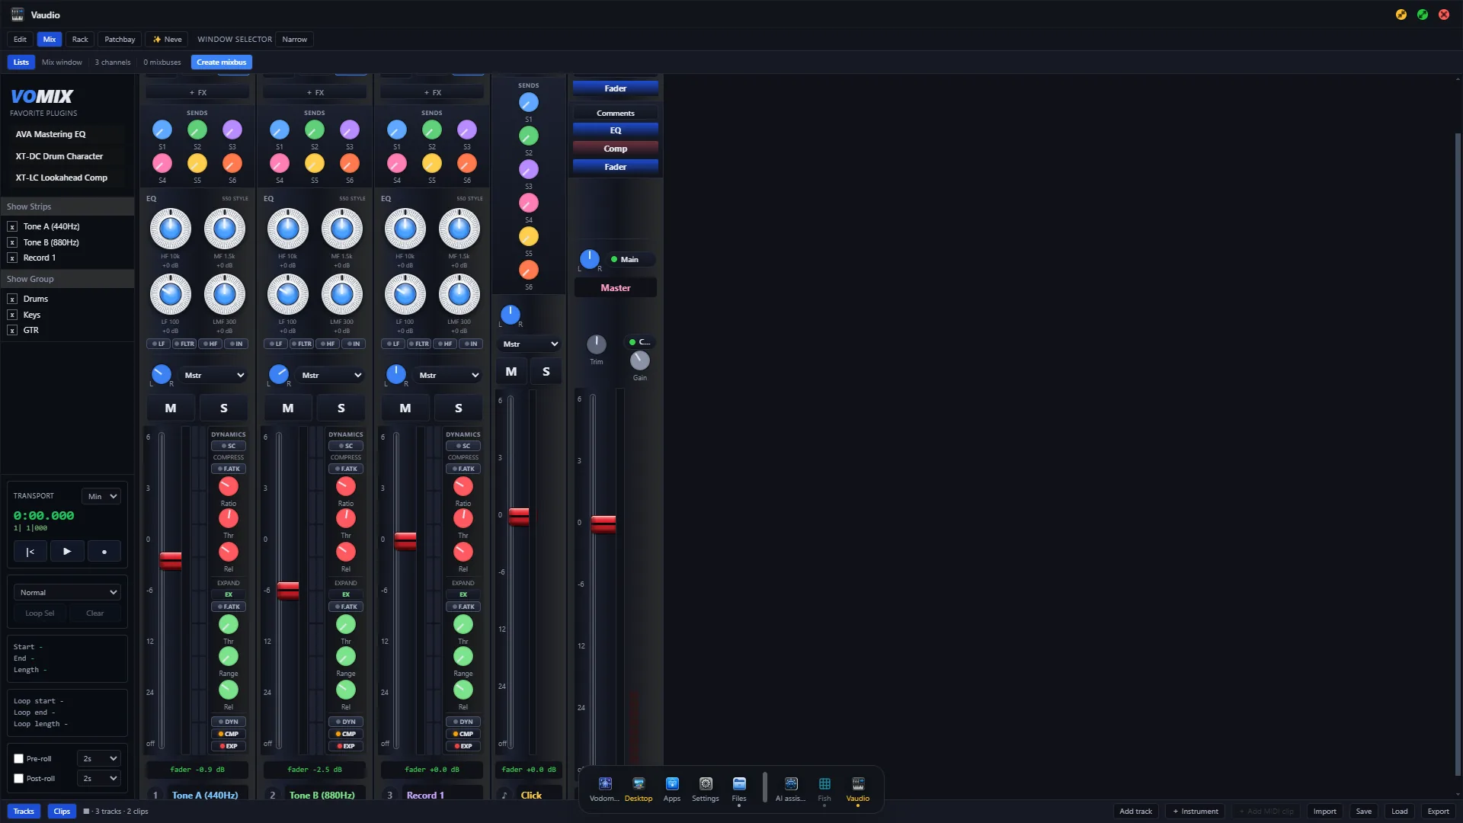Solo the Click strip
Image resolution: width=1463 pixels, height=823 pixels.
point(546,372)
